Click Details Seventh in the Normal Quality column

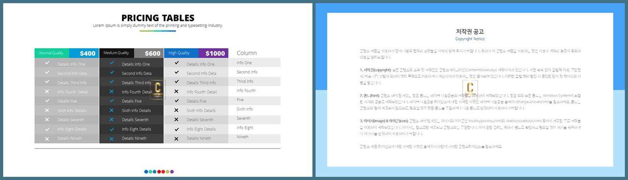point(71,120)
